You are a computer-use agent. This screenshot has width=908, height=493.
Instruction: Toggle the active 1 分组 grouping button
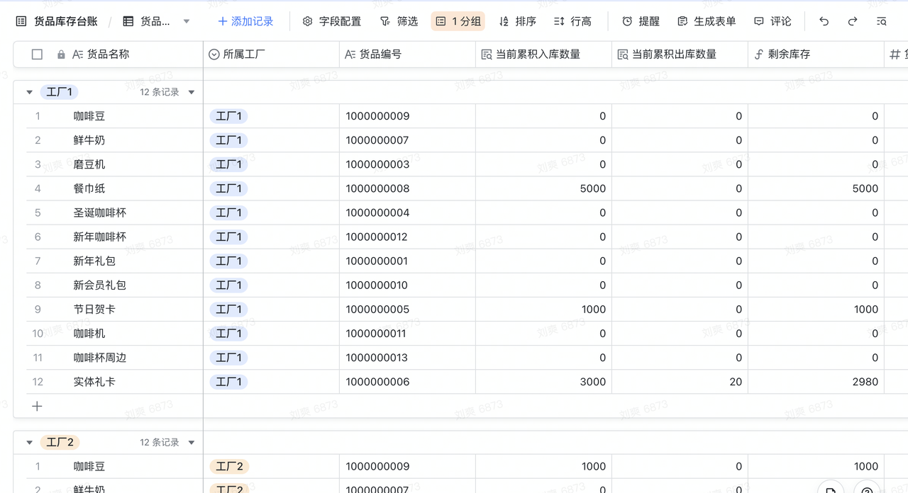[x=458, y=21]
